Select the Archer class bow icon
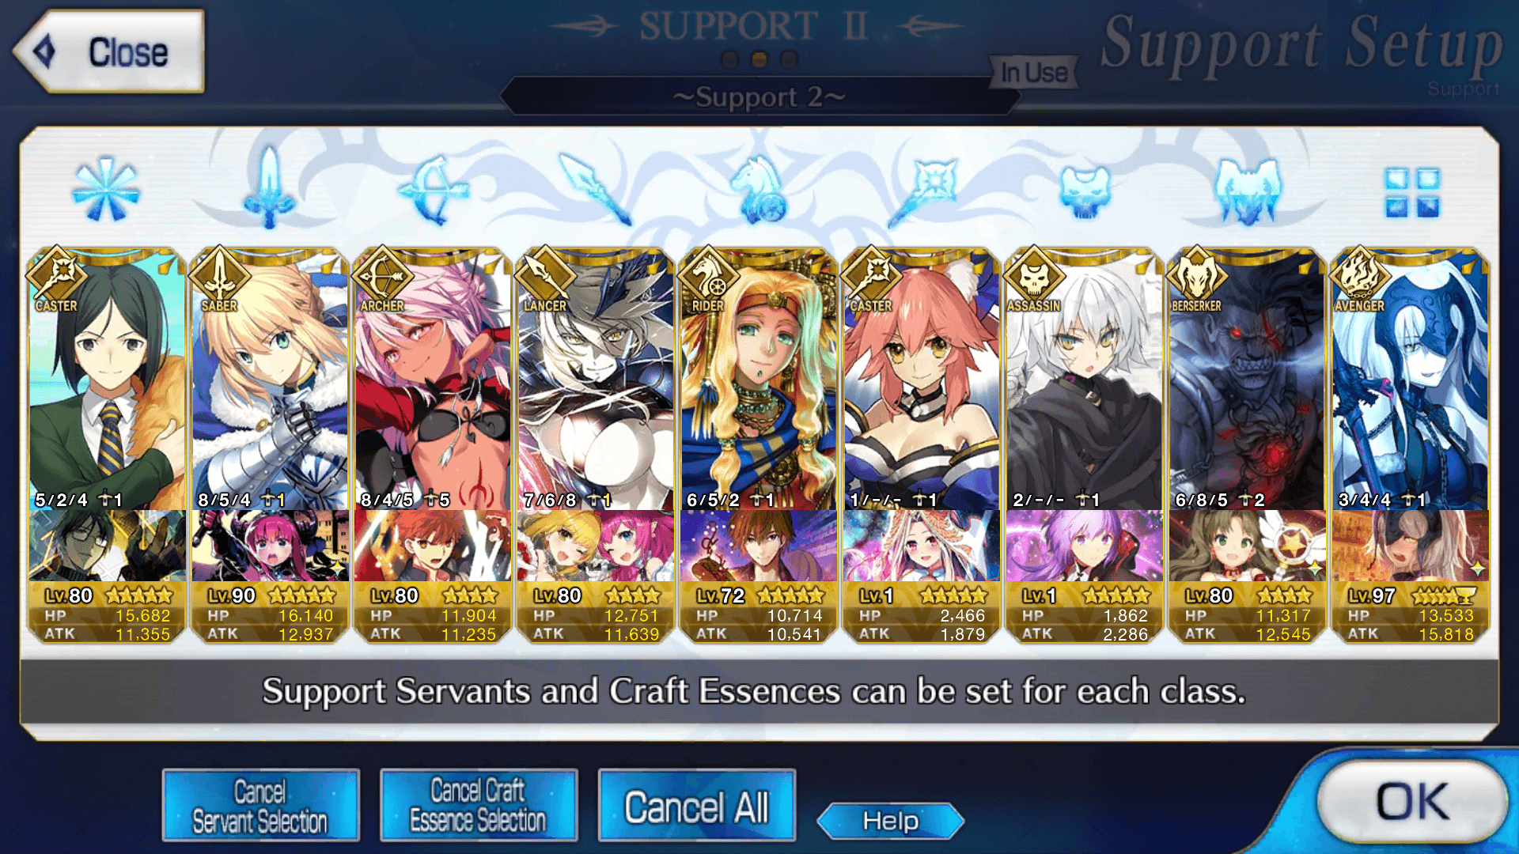Viewport: 1519px width, 854px height. (x=433, y=190)
